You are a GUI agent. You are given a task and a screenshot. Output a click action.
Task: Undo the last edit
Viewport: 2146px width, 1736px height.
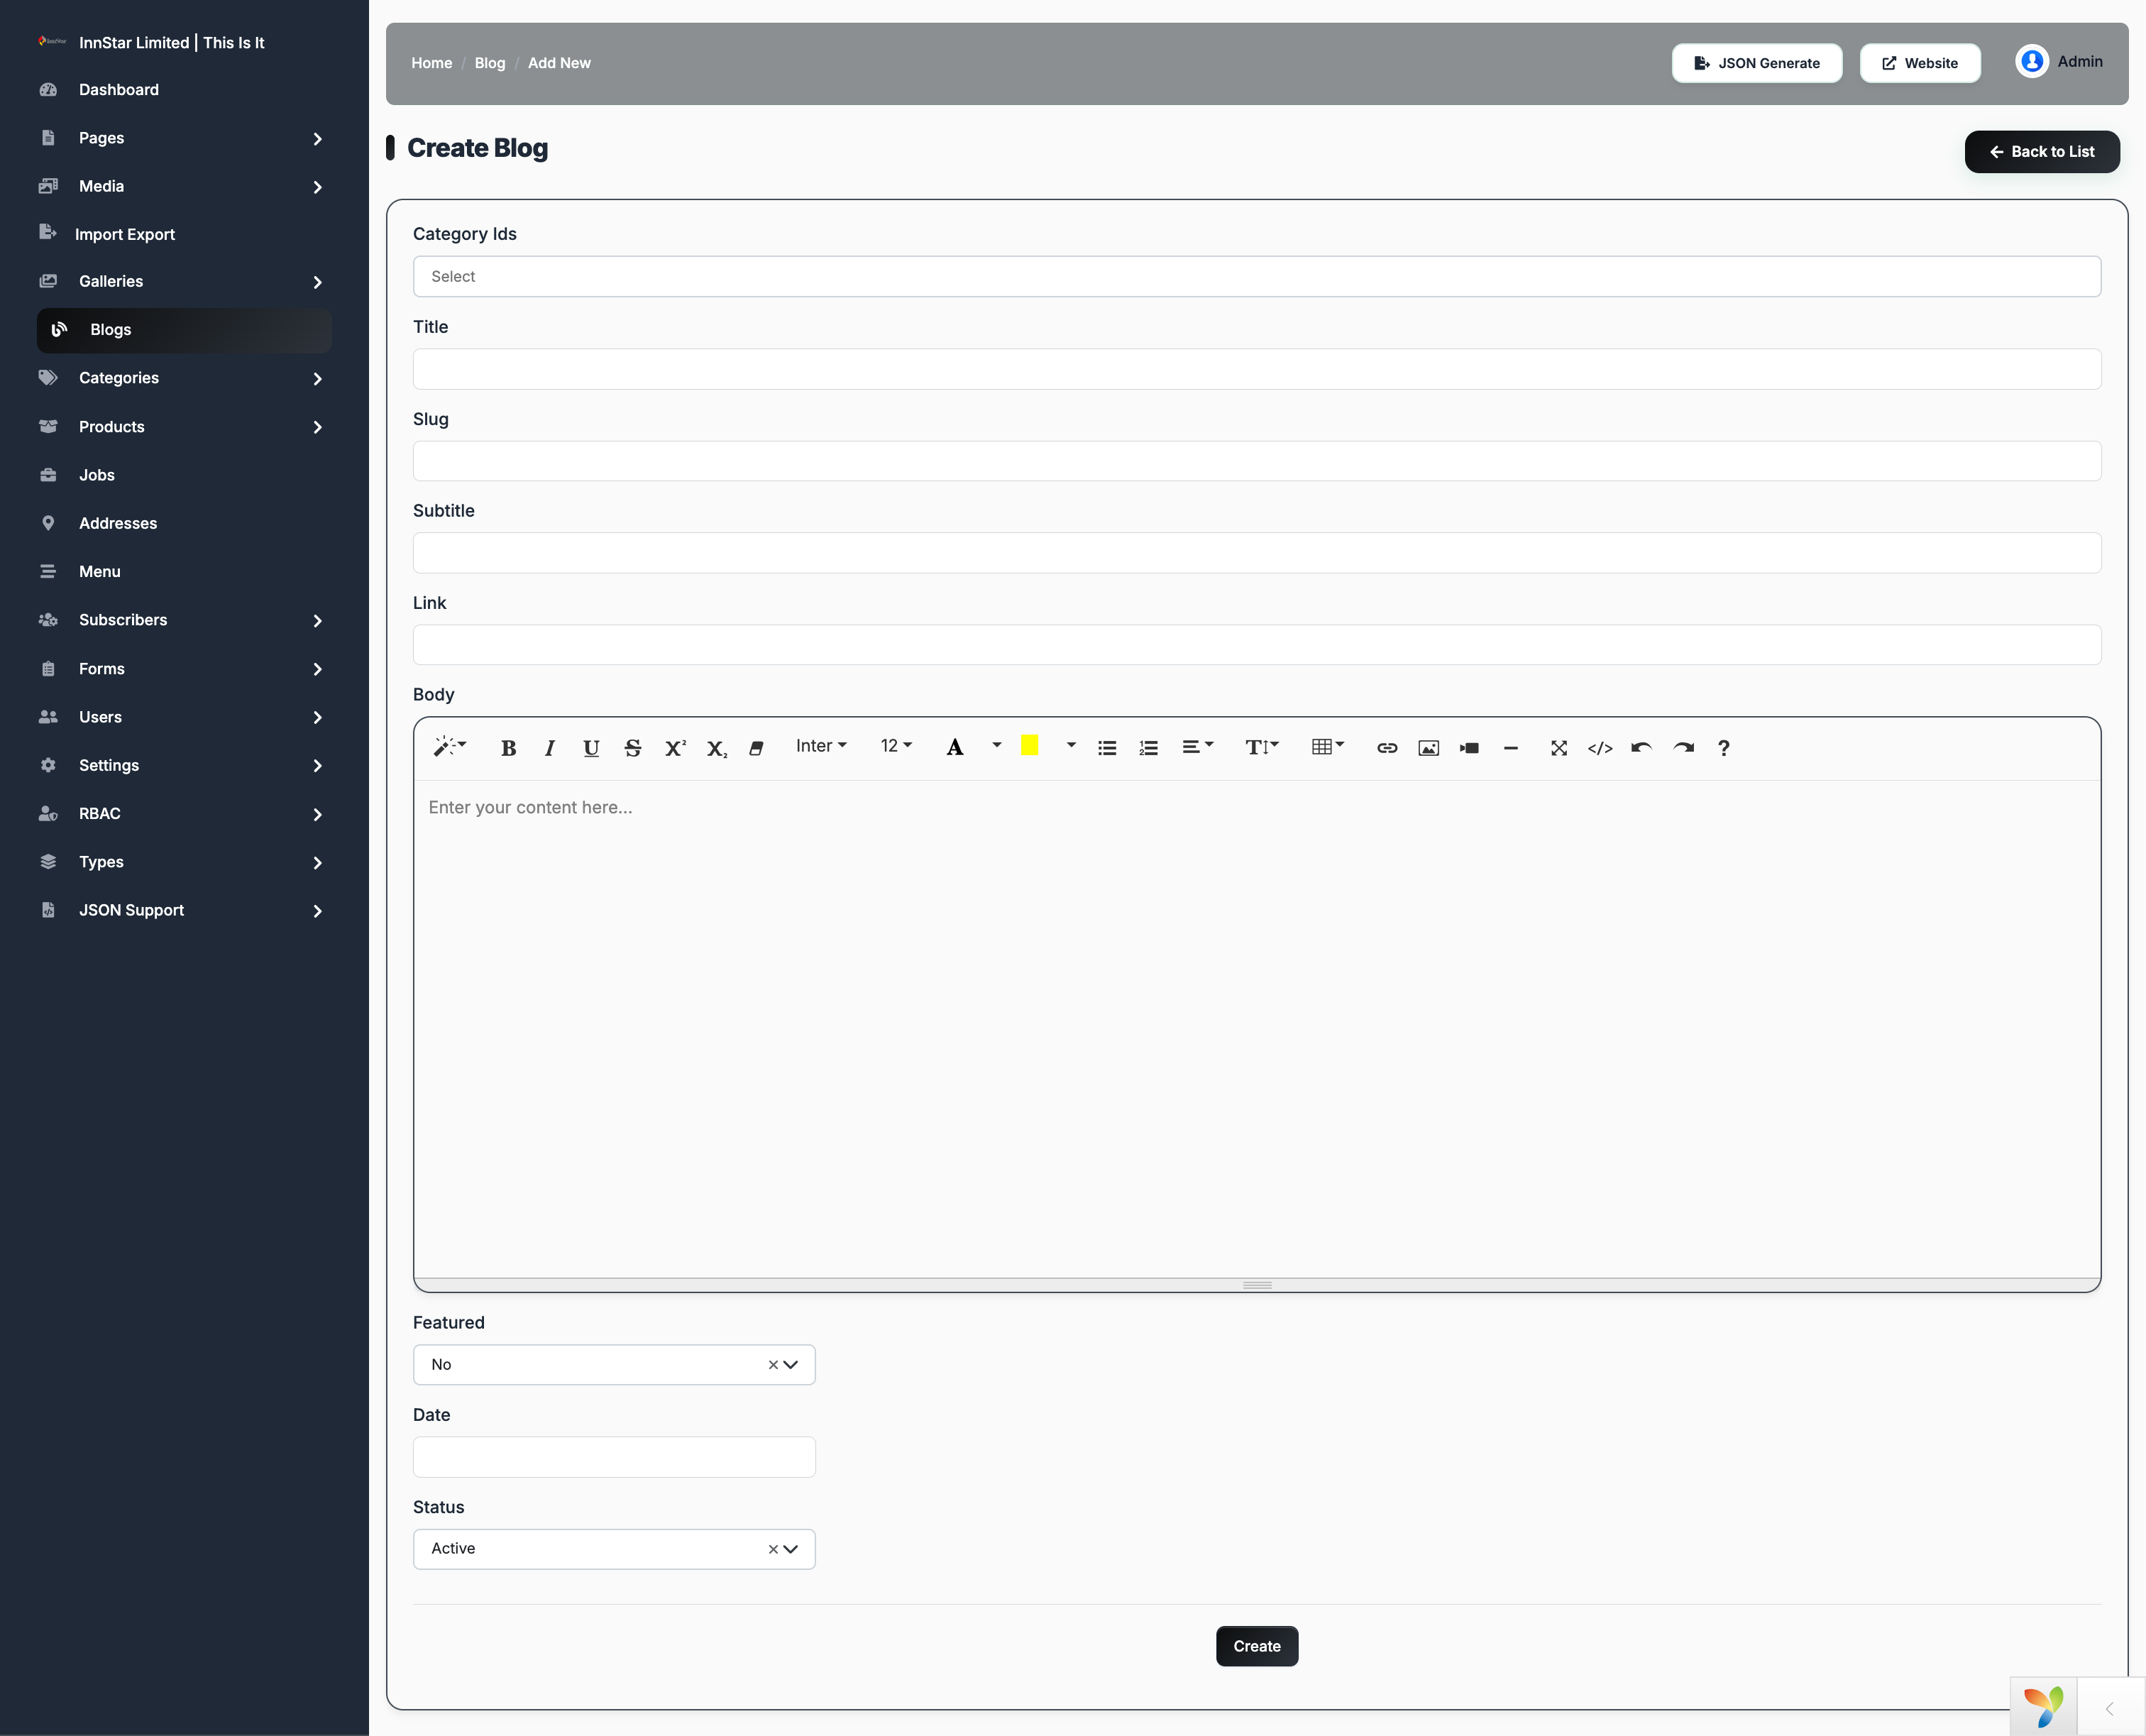point(1641,748)
